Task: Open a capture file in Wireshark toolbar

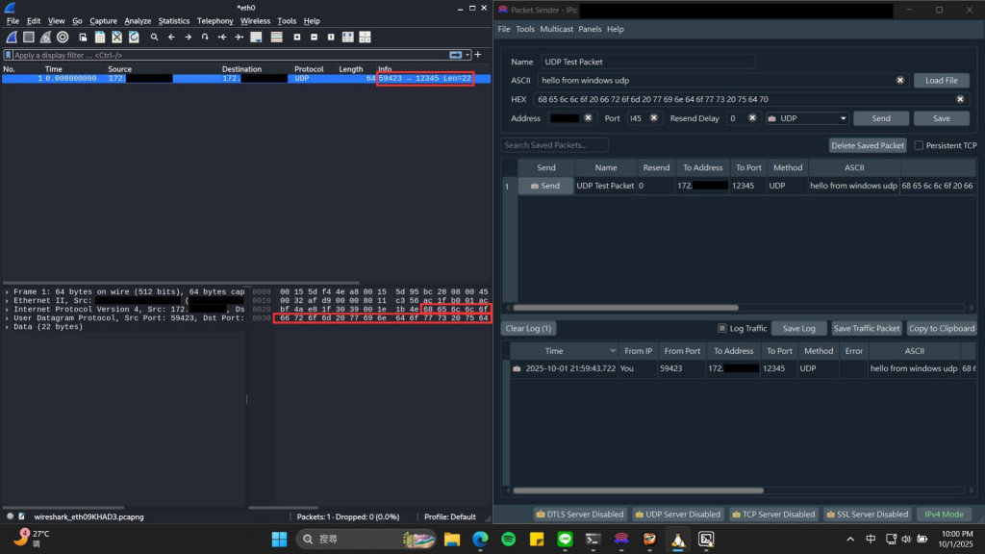Action: point(83,38)
